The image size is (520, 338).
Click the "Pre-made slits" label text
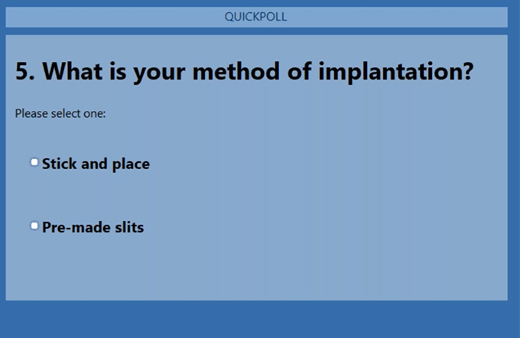[93, 228]
